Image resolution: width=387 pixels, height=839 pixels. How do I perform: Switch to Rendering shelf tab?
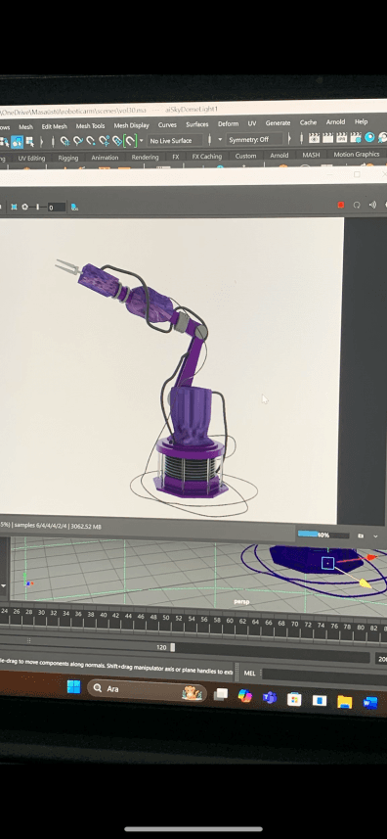pyautogui.click(x=146, y=157)
